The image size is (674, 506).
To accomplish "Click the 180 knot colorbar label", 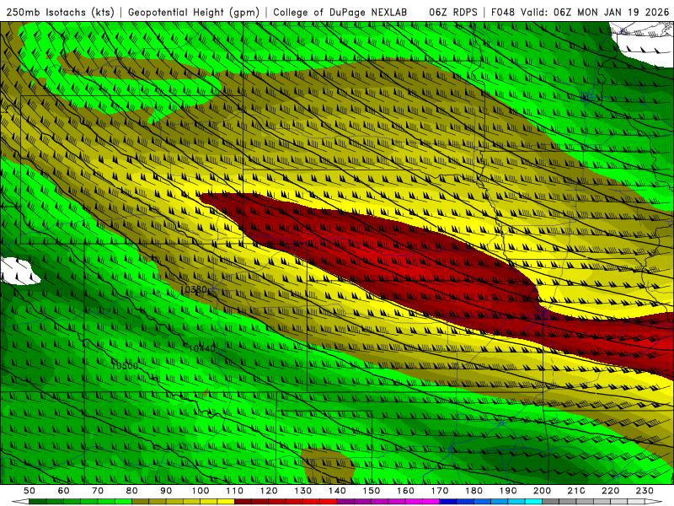I will point(473,491).
